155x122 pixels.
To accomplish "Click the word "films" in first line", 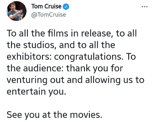I will (58, 33).
